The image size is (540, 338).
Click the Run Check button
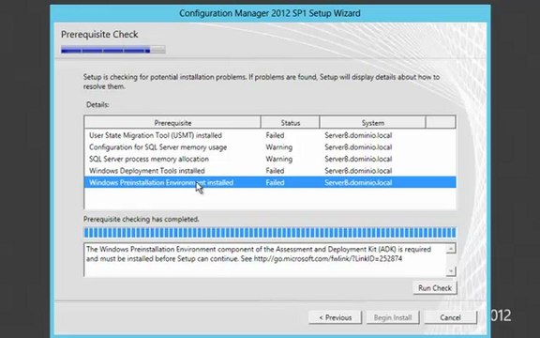435,288
